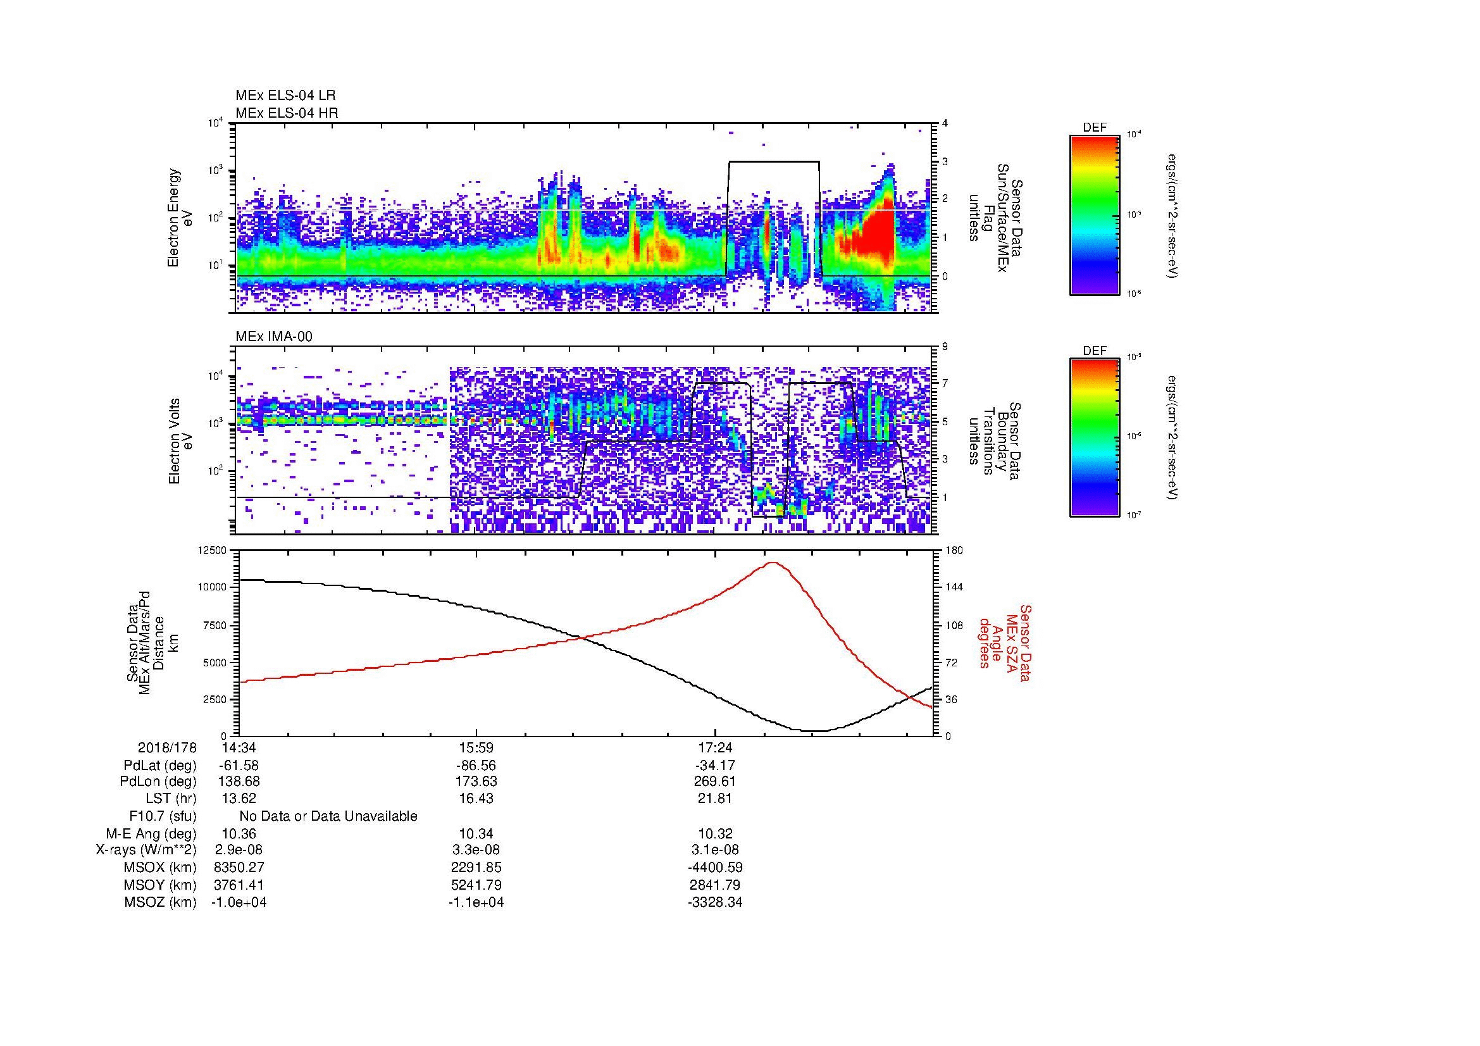Click the time tick label '15:59'
Viewport: 1480px width, 1046px height.
tap(476, 747)
